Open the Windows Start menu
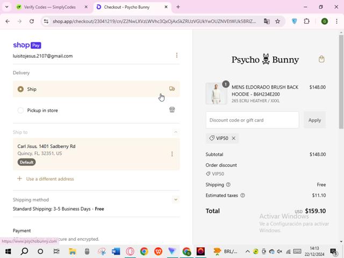This screenshot has height=258, width=344. pos(8,252)
